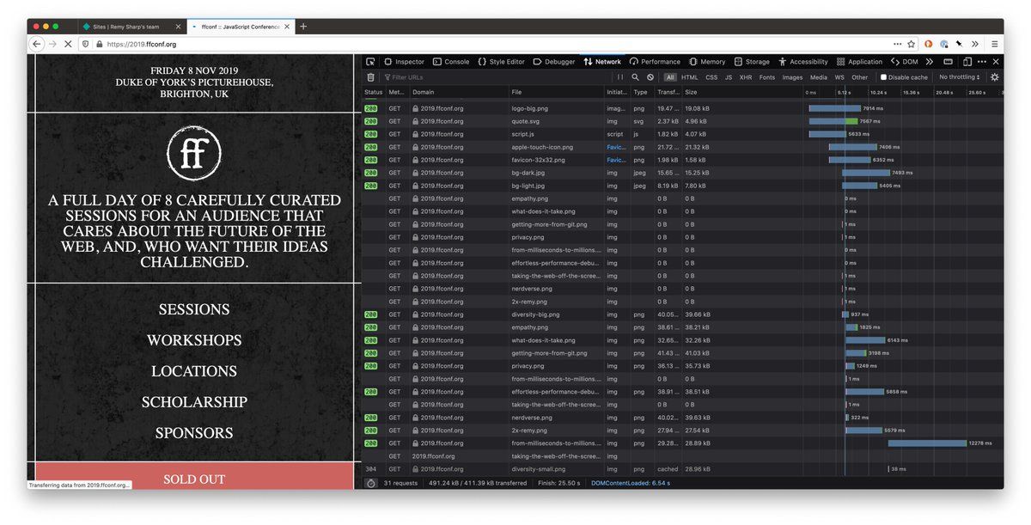Open the Application tab

click(859, 62)
